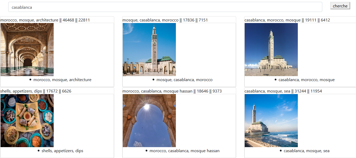Open the mosque by the sea photo
This screenshot has height=158, width=356.
click(x=271, y=121)
